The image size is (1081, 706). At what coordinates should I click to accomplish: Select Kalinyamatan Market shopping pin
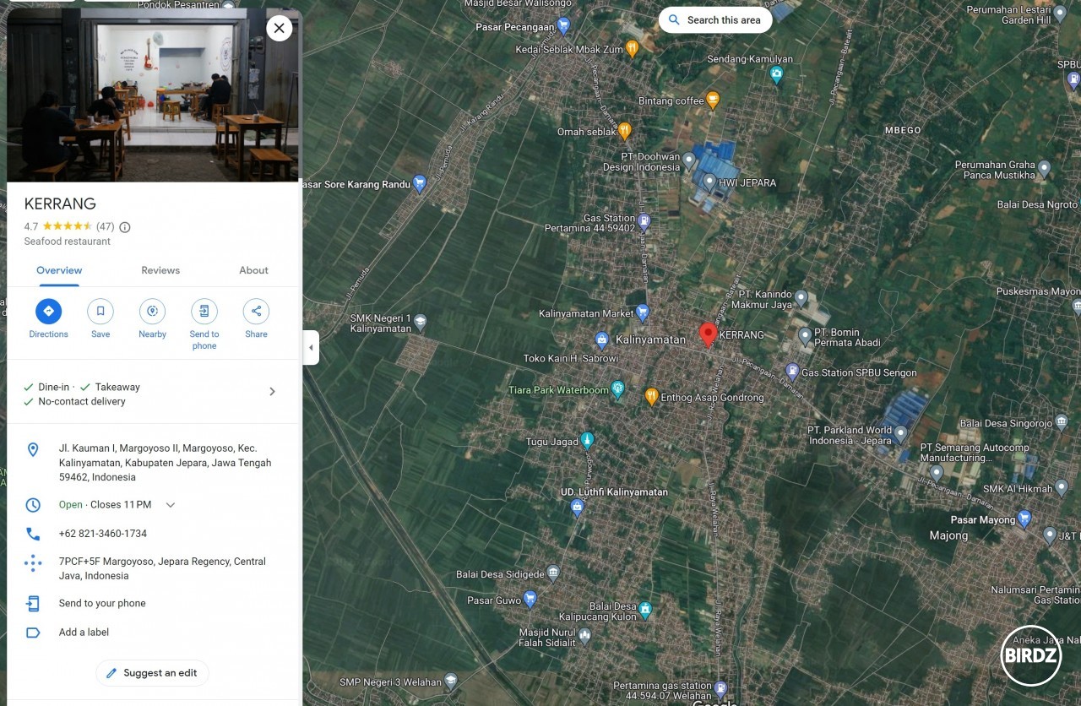point(643,312)
